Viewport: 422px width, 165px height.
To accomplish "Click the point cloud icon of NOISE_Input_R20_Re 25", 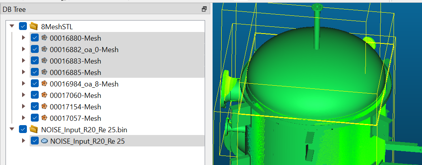I will pyautogui.click(x=44, y=141).
